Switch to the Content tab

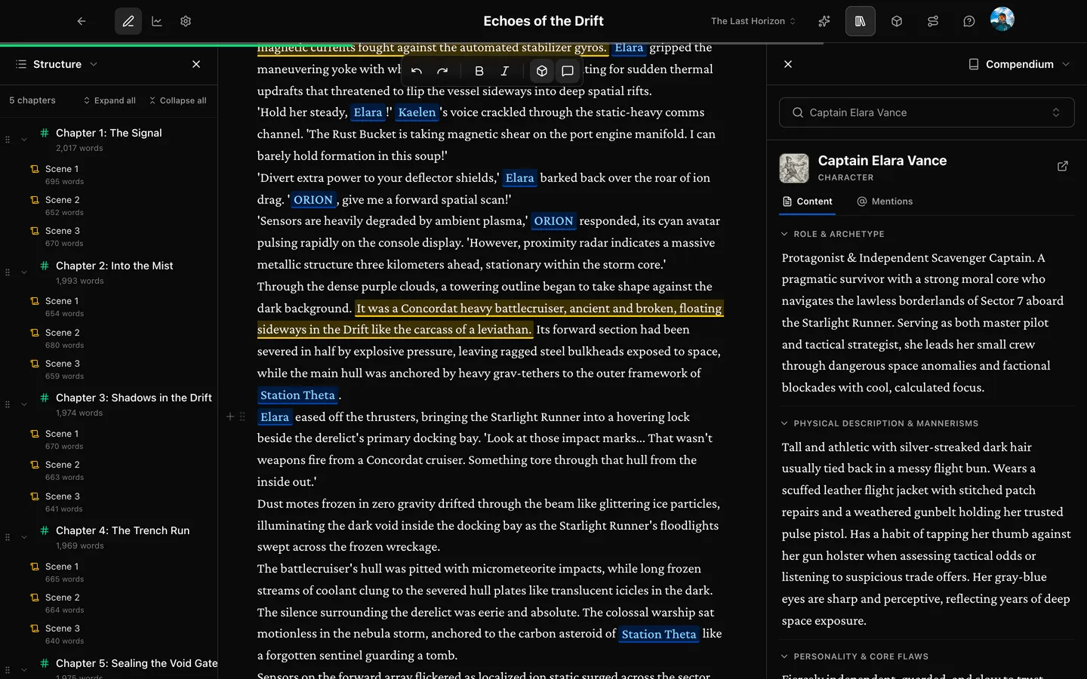[x=808, y=201]
